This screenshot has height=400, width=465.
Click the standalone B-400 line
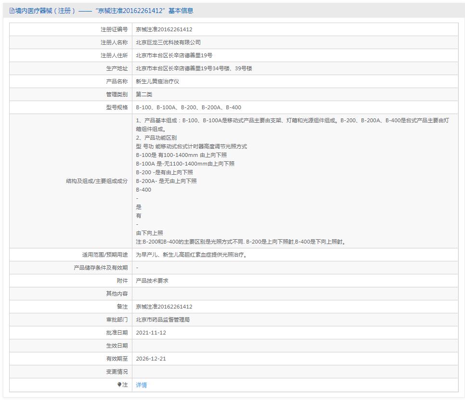click(x=143, y=190)
